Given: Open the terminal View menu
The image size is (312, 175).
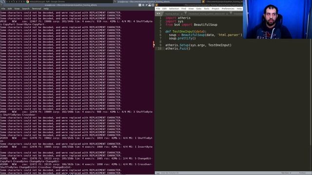Looking at the screenshot, I should tap(17, 9).
